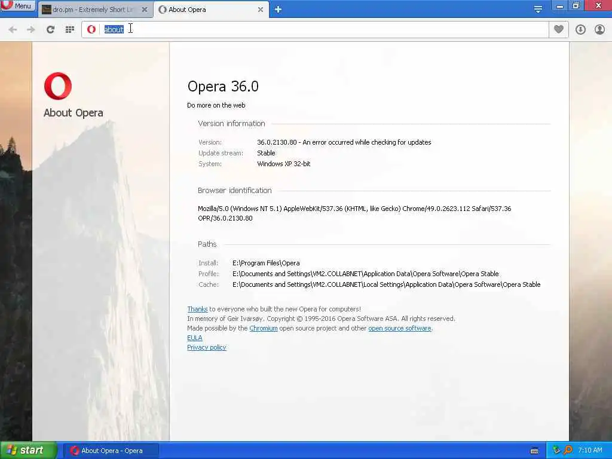Image resolution: width=612 pixels, height=459 pixels.
Task: Click the 7:10 AM clock
Action: click(590, 451)
